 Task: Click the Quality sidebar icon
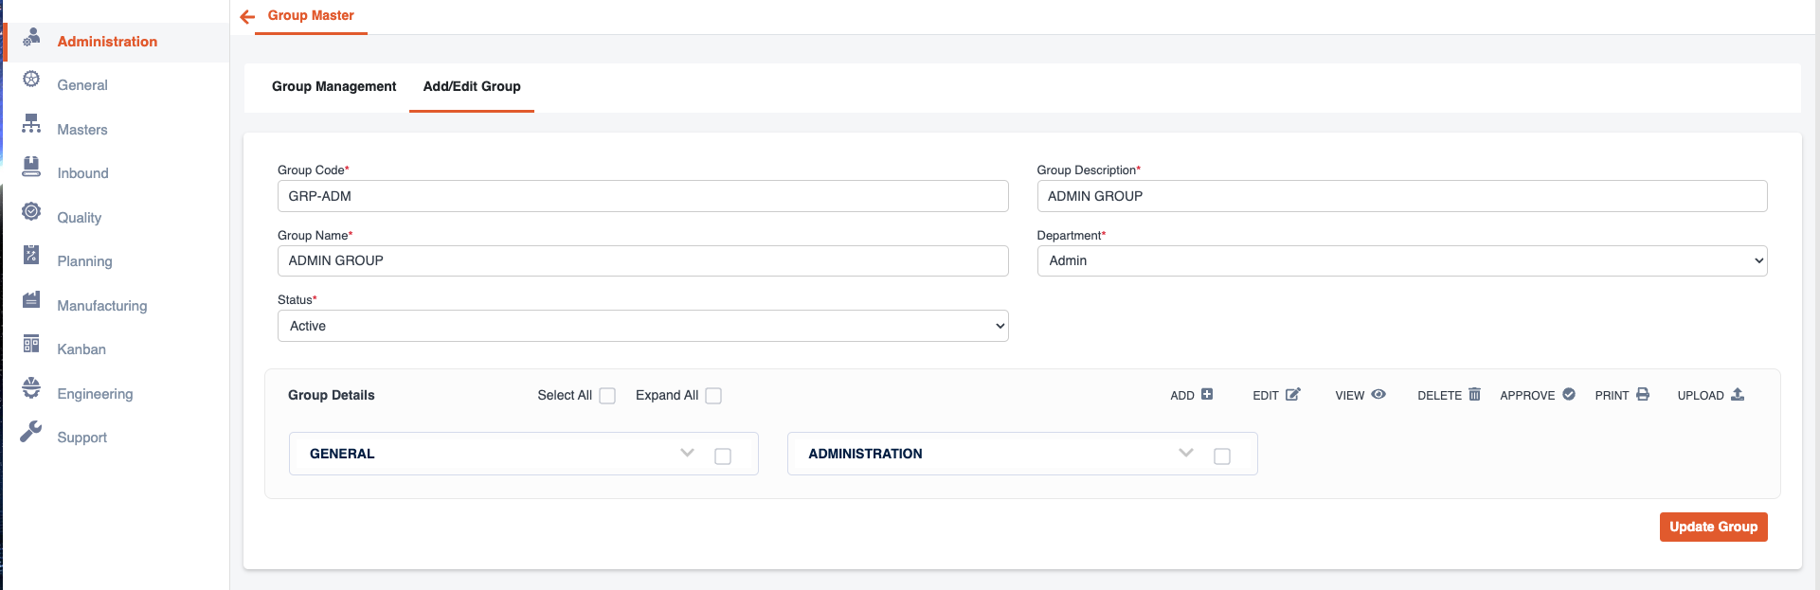[x=31, y=211]
